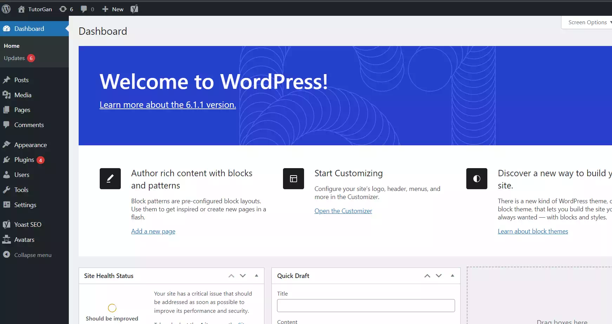Open the Dashboard menu item

[34, 29]
